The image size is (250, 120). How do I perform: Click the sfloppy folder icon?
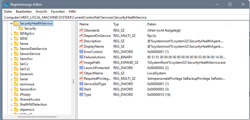pos(16,94)
